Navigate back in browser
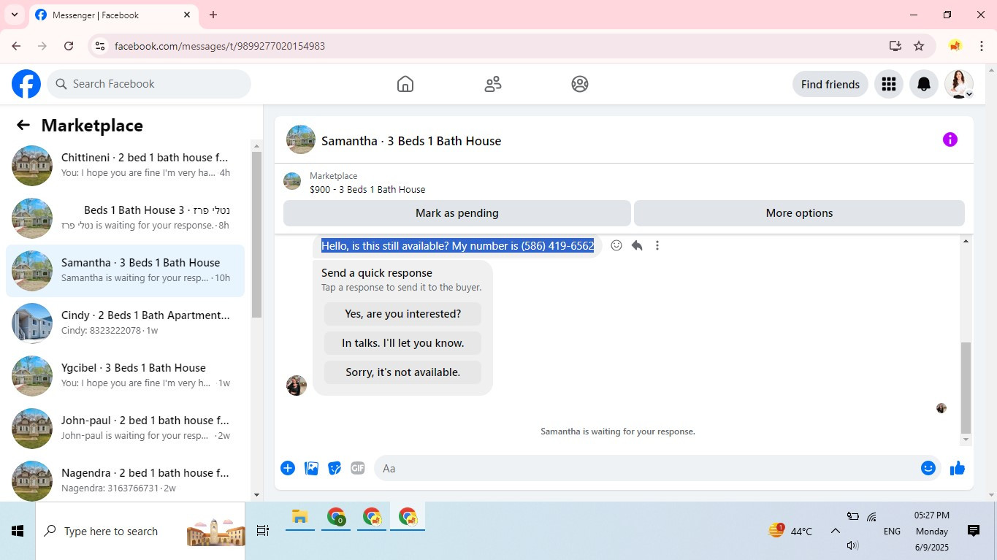 pos(16,46)
